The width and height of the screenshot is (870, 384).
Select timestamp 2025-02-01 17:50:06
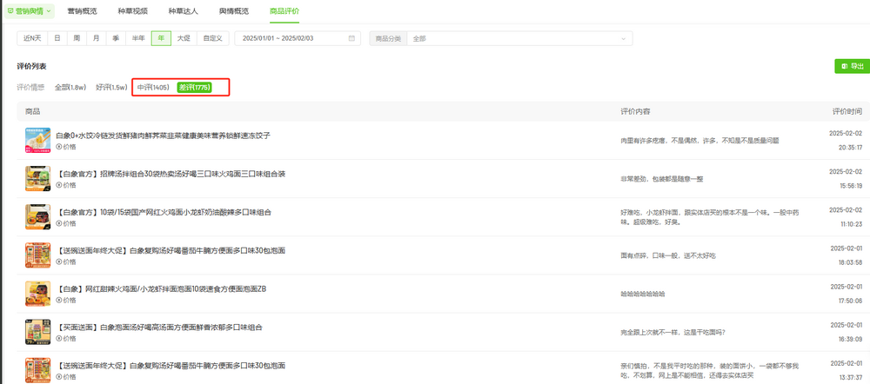(x=846, y=294)
